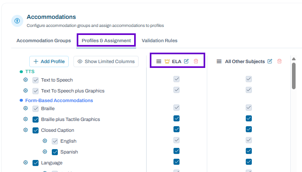Edit the ELA profile
The image size is (302, 172).
point(186,61)
